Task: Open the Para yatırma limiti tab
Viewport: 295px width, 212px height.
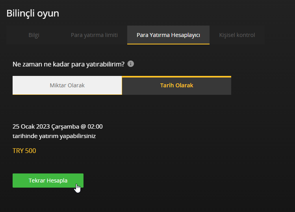Action: [x=94, y=35]
